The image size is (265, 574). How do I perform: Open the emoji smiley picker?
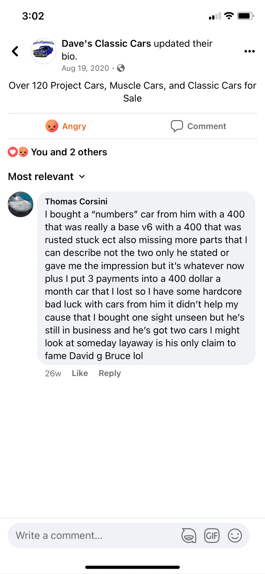[235, 536]
